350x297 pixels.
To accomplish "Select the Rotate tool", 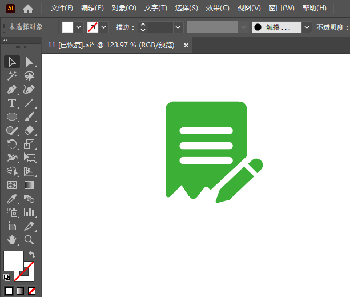I will click(12, 144).
